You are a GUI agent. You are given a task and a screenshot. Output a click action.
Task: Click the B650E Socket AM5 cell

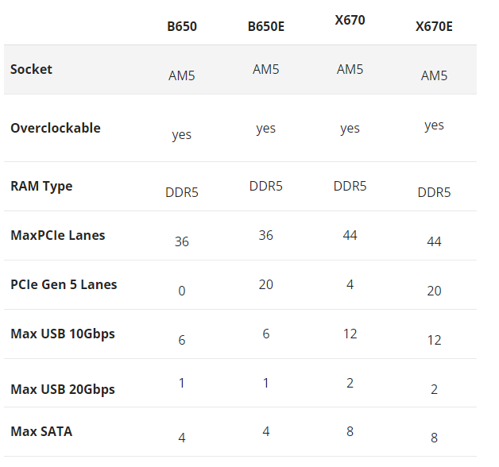(x=265, y=69)
